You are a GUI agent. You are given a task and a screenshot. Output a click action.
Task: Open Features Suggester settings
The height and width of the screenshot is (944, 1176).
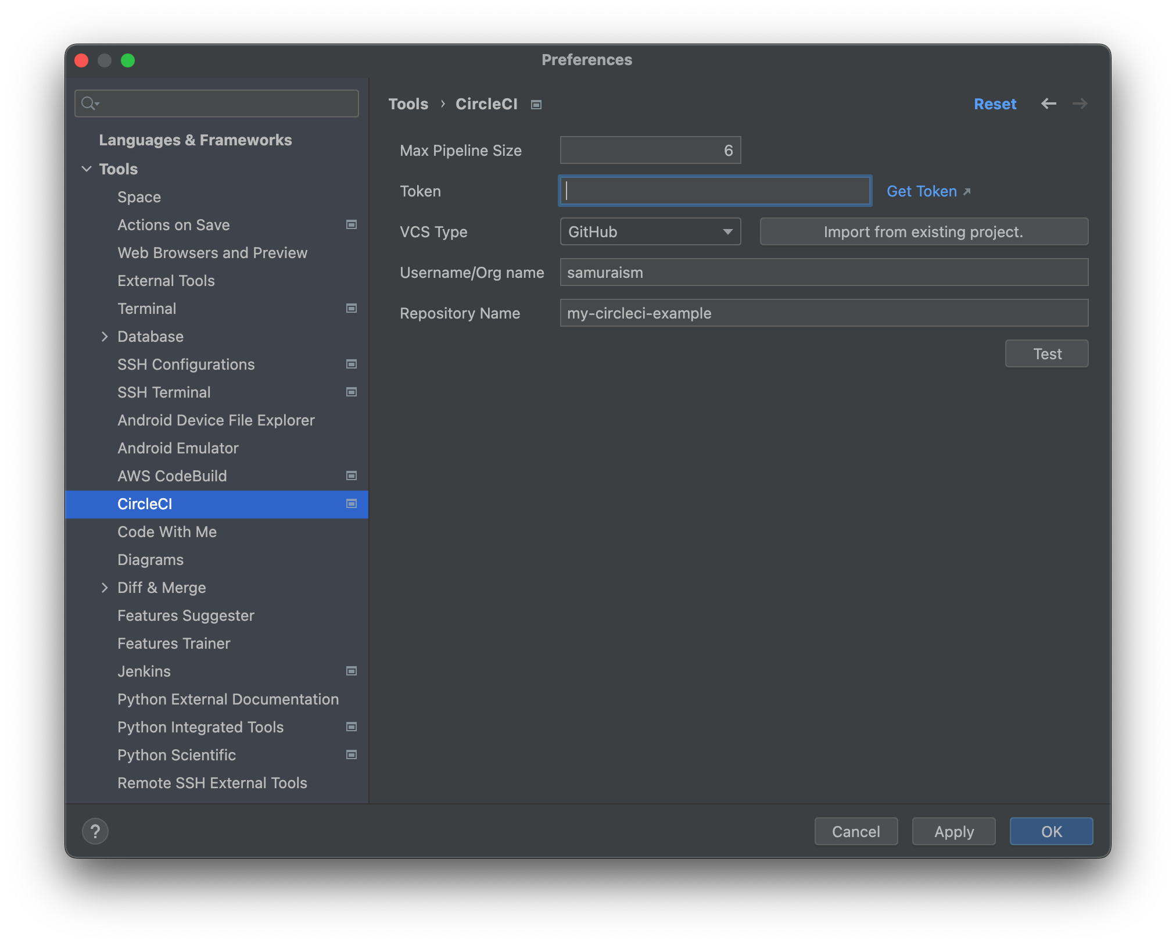pos(186,616)
